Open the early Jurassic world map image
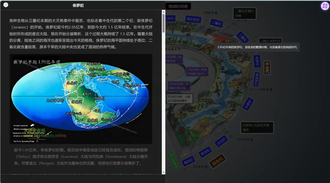The width and height of the screenshot is (330, 183). 81,99
